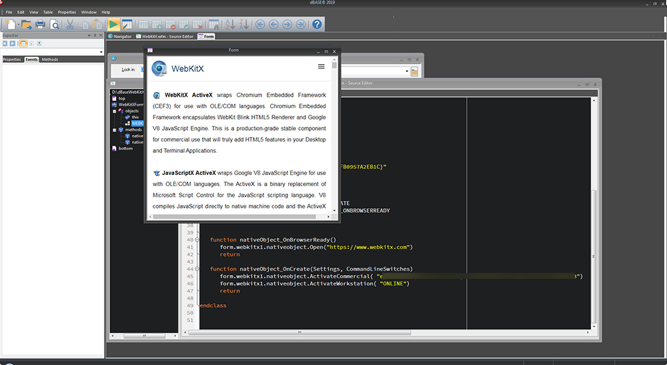Select the Inspector Events tab

pyautogui.click(x=31, y=59)
